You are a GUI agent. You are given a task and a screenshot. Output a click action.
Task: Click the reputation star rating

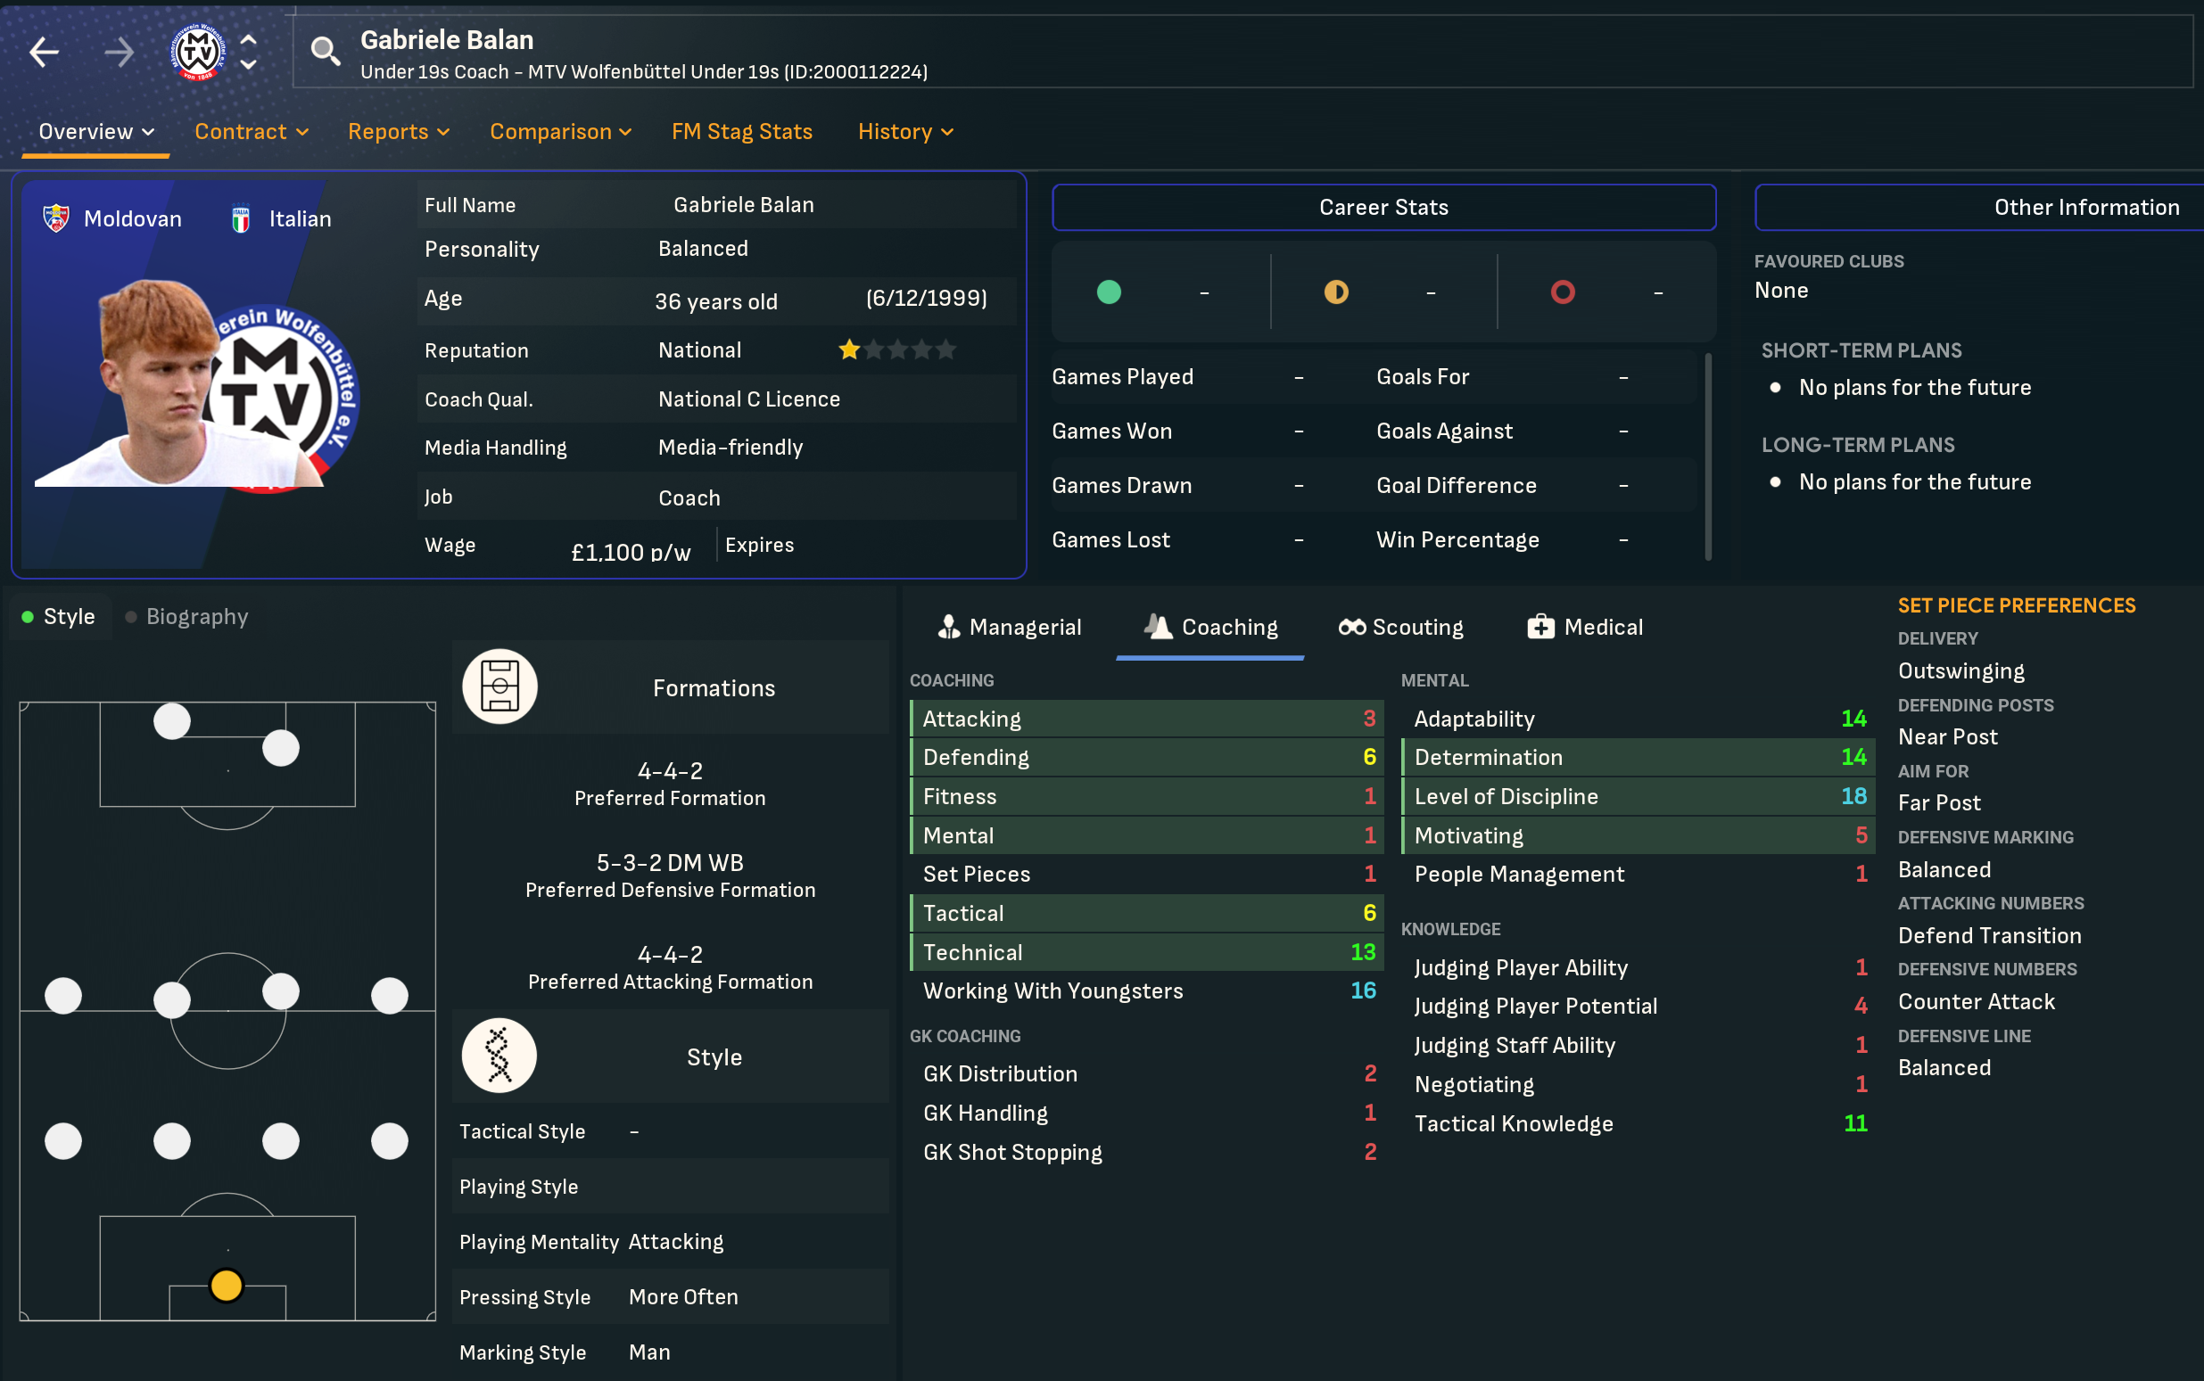click(897, 349)
